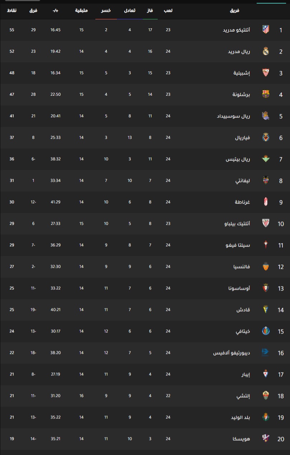Image resolution: width=290 pixels, height=455 pixels.
Task: Select the fourteenth-ranked قادش row
Action: coord(145,309)
